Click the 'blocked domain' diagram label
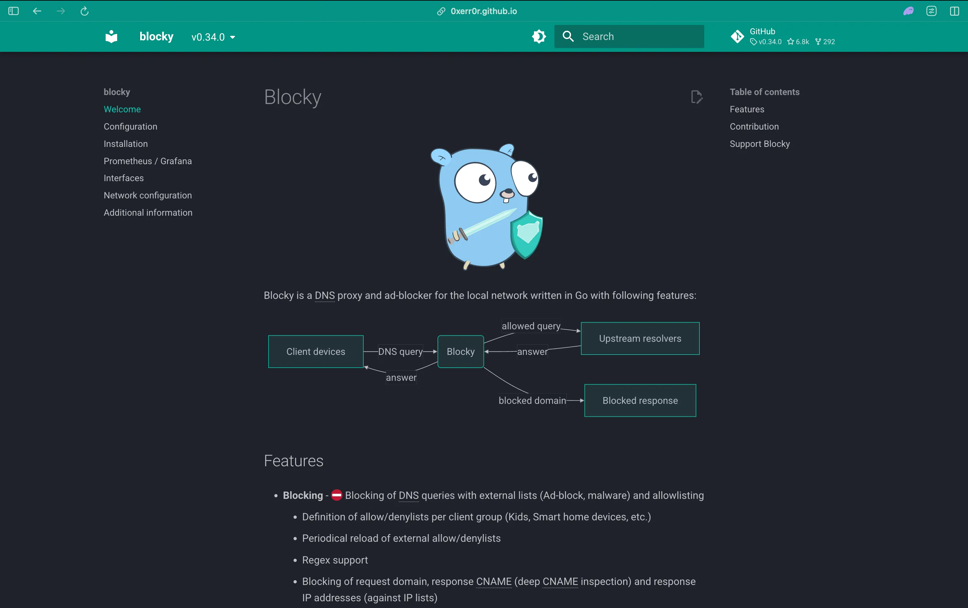Viewport: 968px width, 608px height. 532,401
